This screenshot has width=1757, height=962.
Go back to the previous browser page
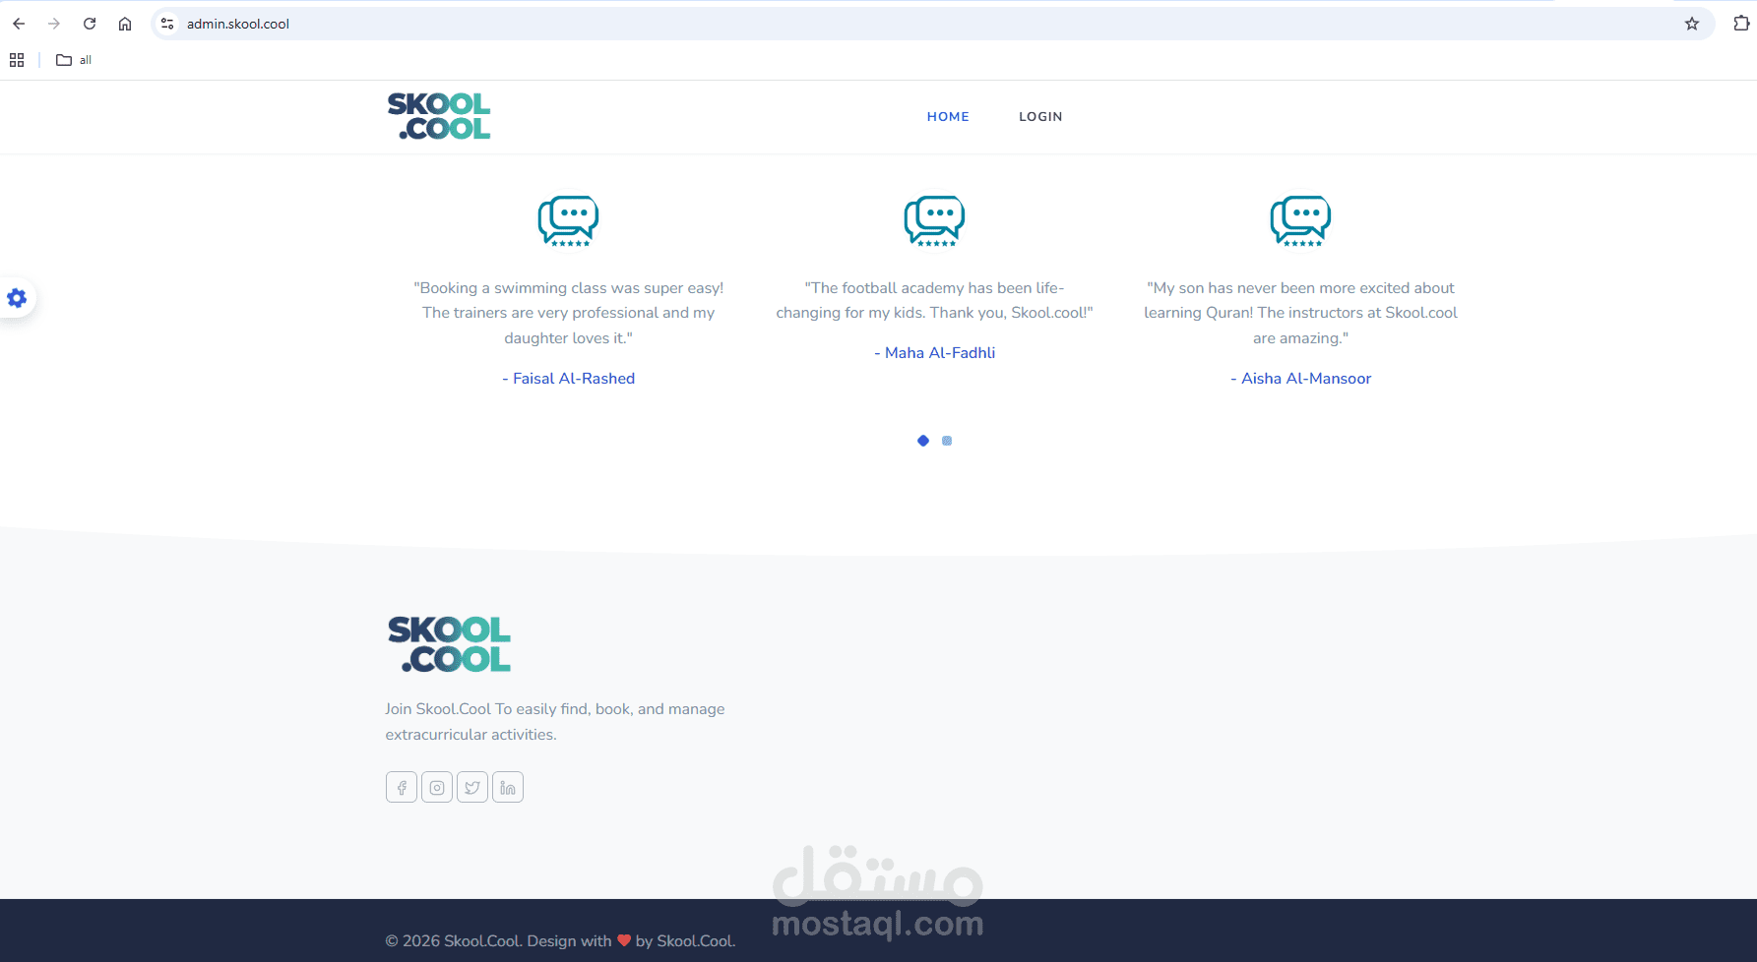click(19, 24)
